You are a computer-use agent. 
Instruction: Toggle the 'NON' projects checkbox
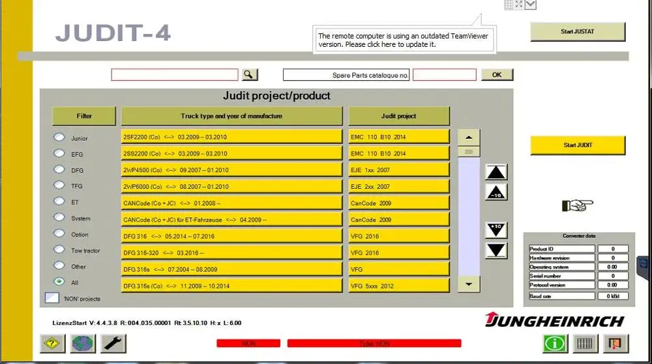pos(52,298)
